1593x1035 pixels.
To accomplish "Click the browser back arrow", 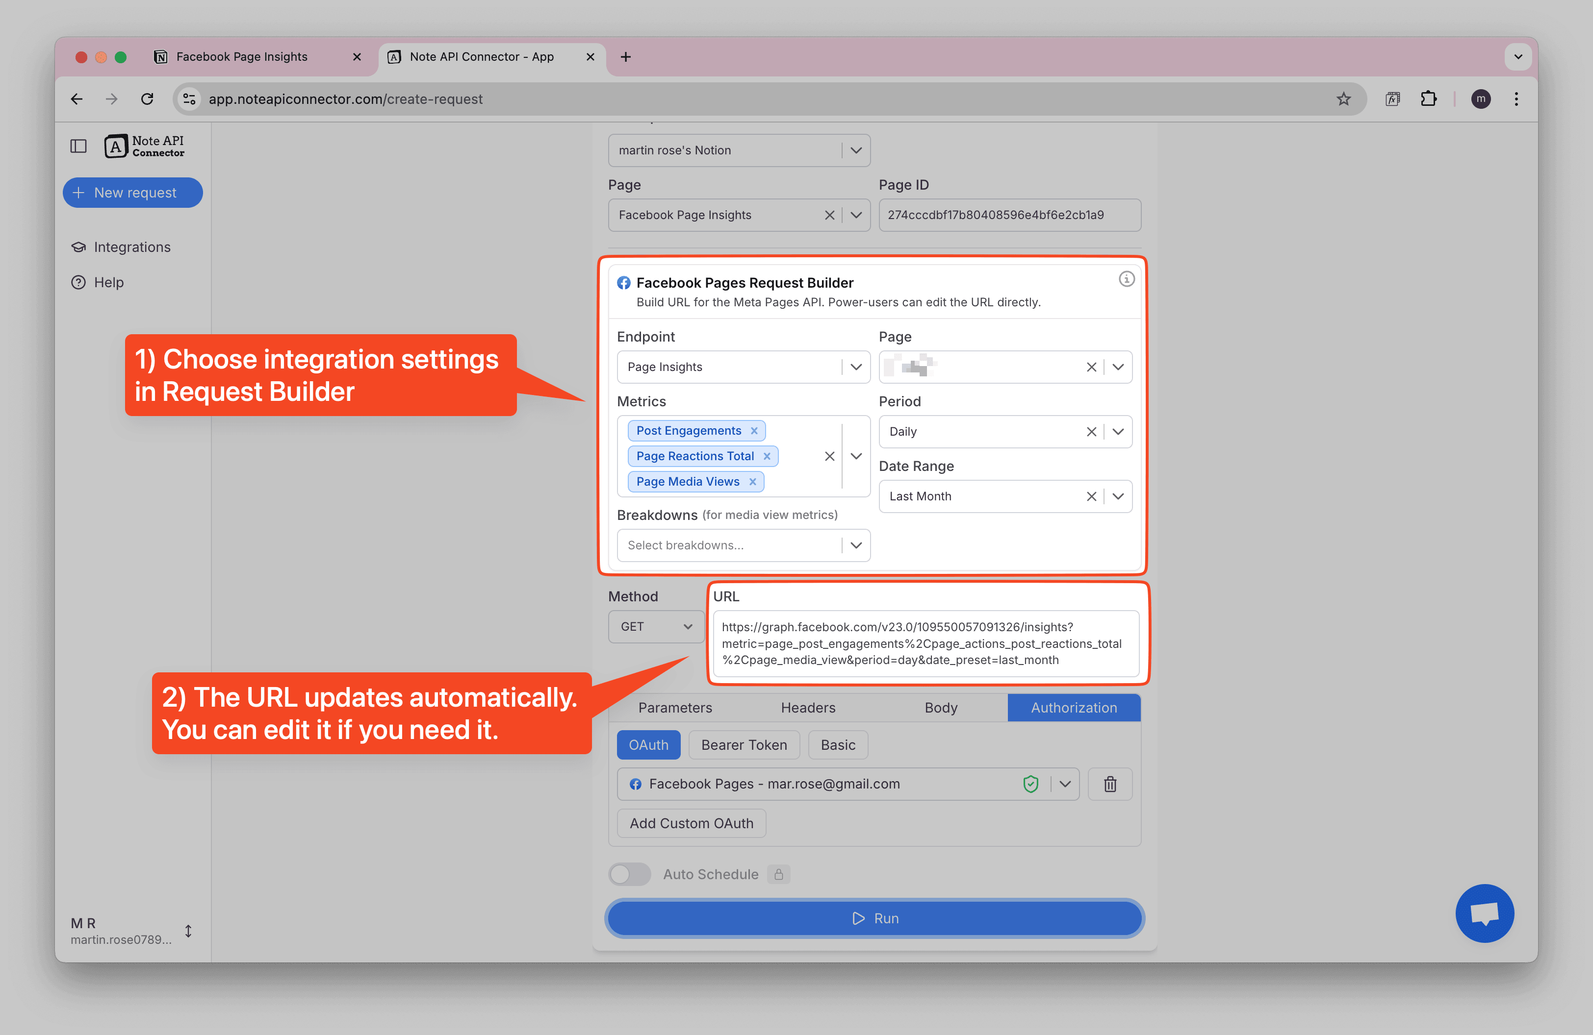I will (77, 99).
